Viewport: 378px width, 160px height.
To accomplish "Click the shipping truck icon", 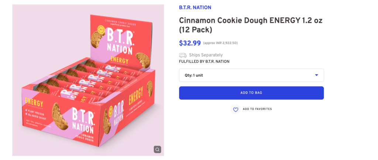I will (x=183, y=55).
